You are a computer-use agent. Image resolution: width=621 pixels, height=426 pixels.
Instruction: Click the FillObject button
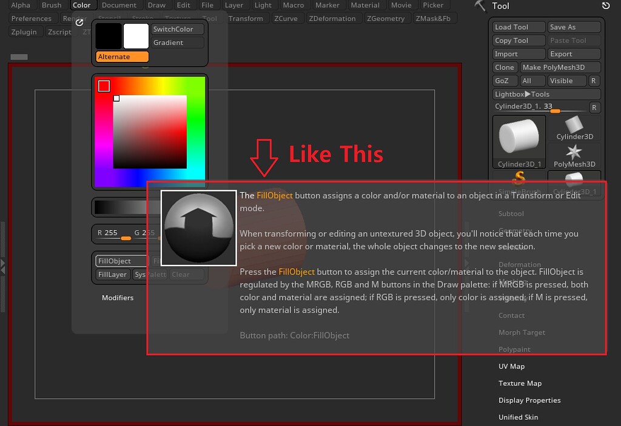119,261
